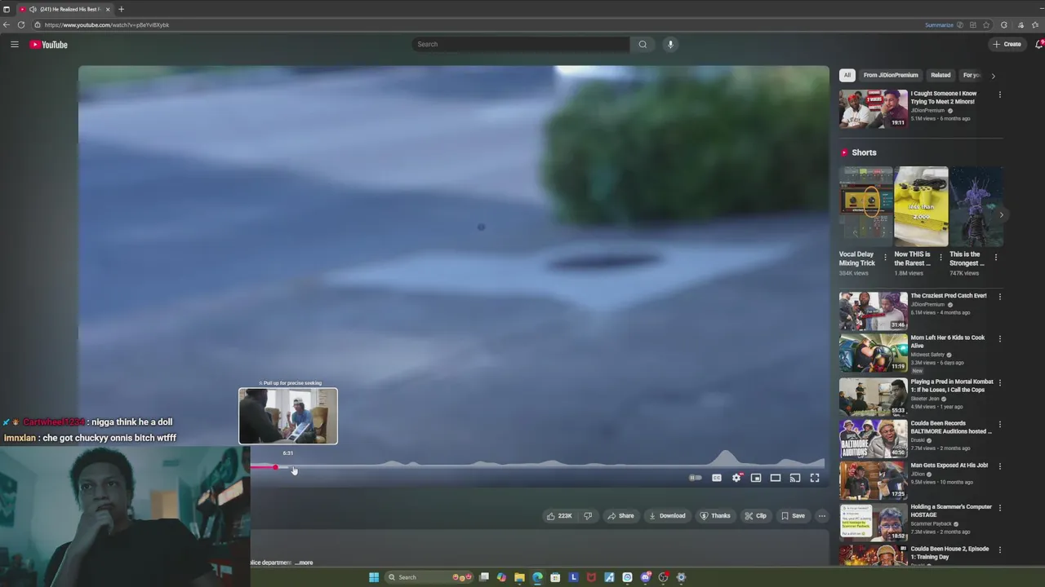
Task: Open 'I Caught Someone I Know' video thumbnail
Action: 873,108
